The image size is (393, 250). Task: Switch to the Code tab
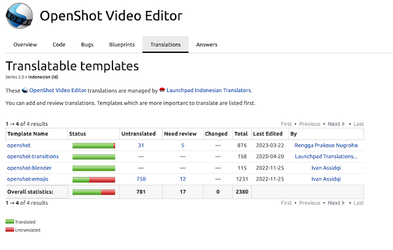59,45
